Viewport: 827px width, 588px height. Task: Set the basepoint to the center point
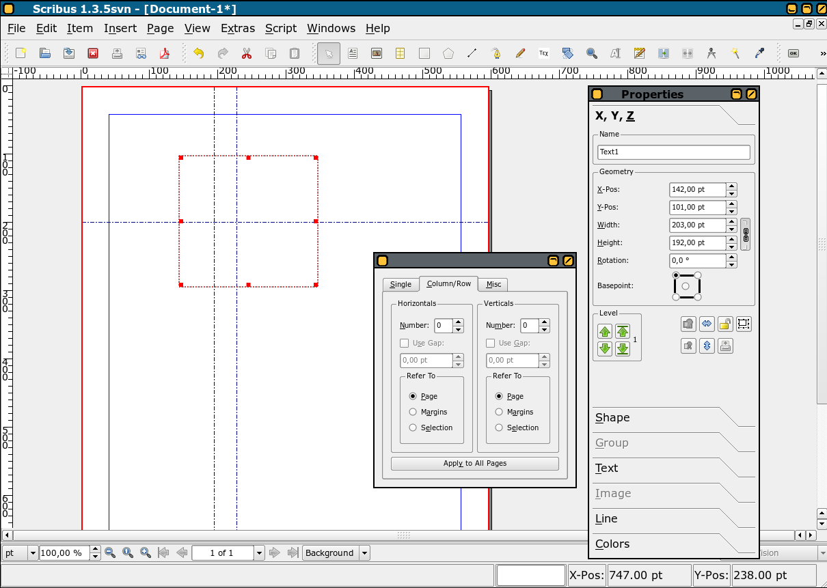pos(686,285)
